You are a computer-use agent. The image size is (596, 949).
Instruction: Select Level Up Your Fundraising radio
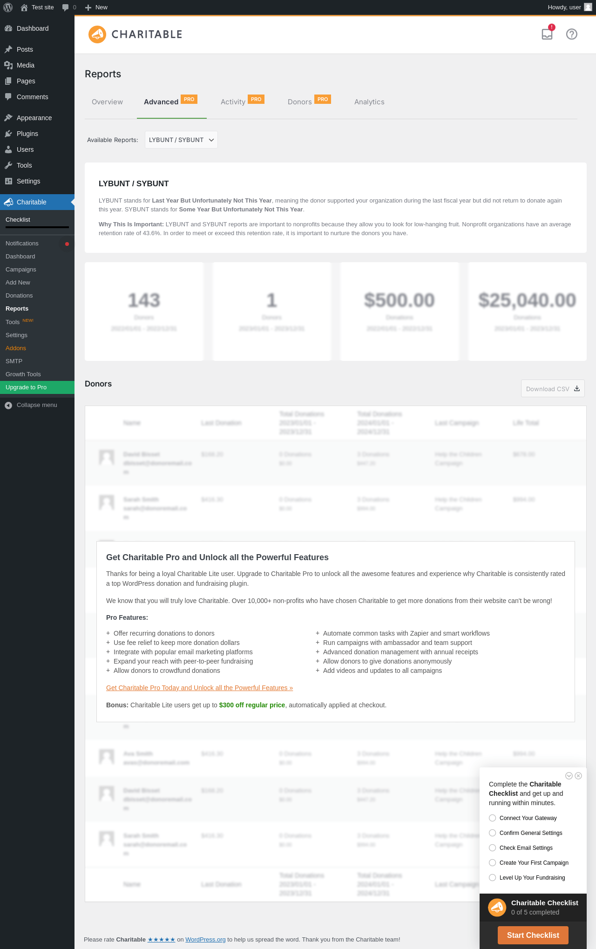492,878
